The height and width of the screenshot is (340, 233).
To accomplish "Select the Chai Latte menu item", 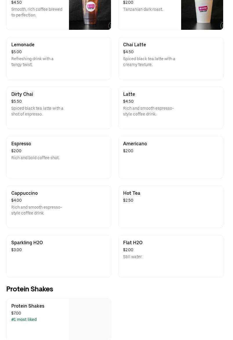I will point(171,58).
